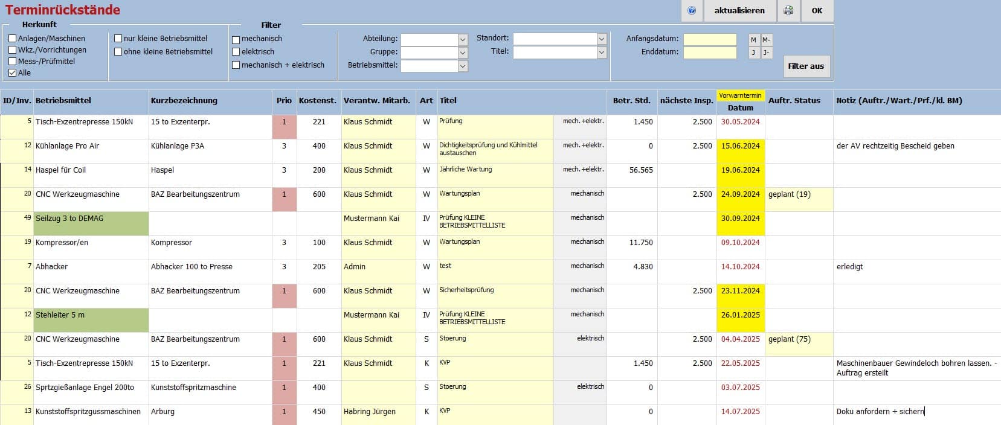Enable the Anlagen/Maschinen checkbox

[x=13, y=39]
